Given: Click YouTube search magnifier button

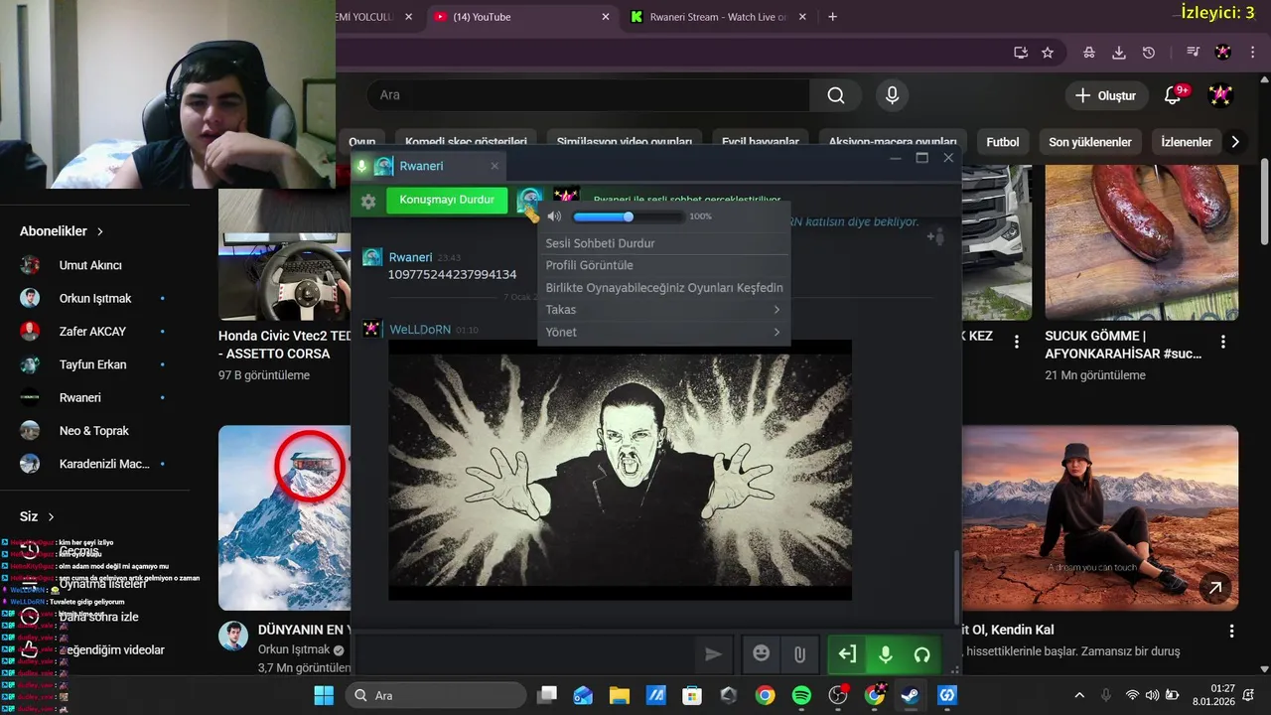Looking at the screenshot, I should point(836,95).
